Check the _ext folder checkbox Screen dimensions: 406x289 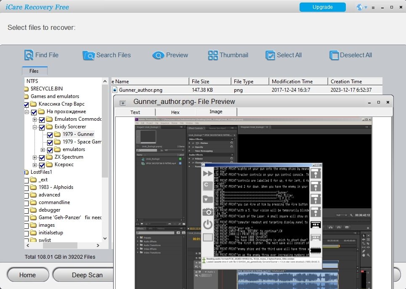tap(26, 180)
